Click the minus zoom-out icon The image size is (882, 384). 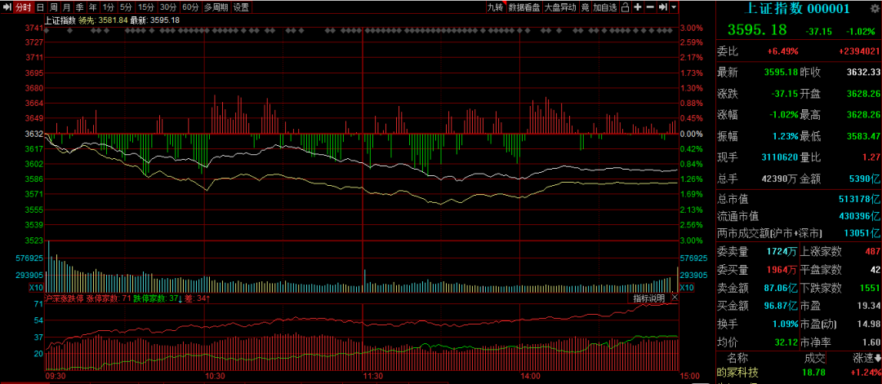click(x=650, y=7)
